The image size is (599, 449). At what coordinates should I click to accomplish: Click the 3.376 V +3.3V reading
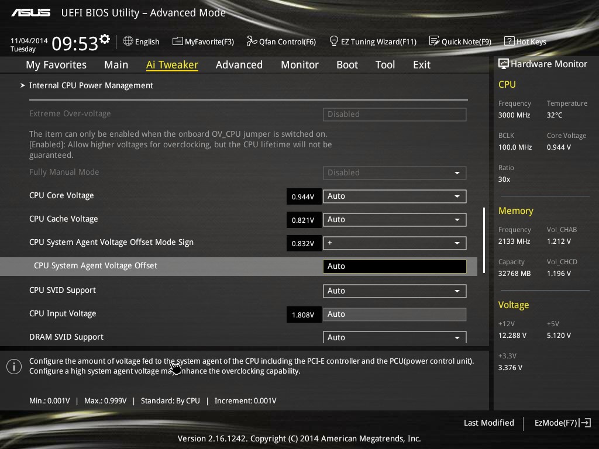click(510, 367)
